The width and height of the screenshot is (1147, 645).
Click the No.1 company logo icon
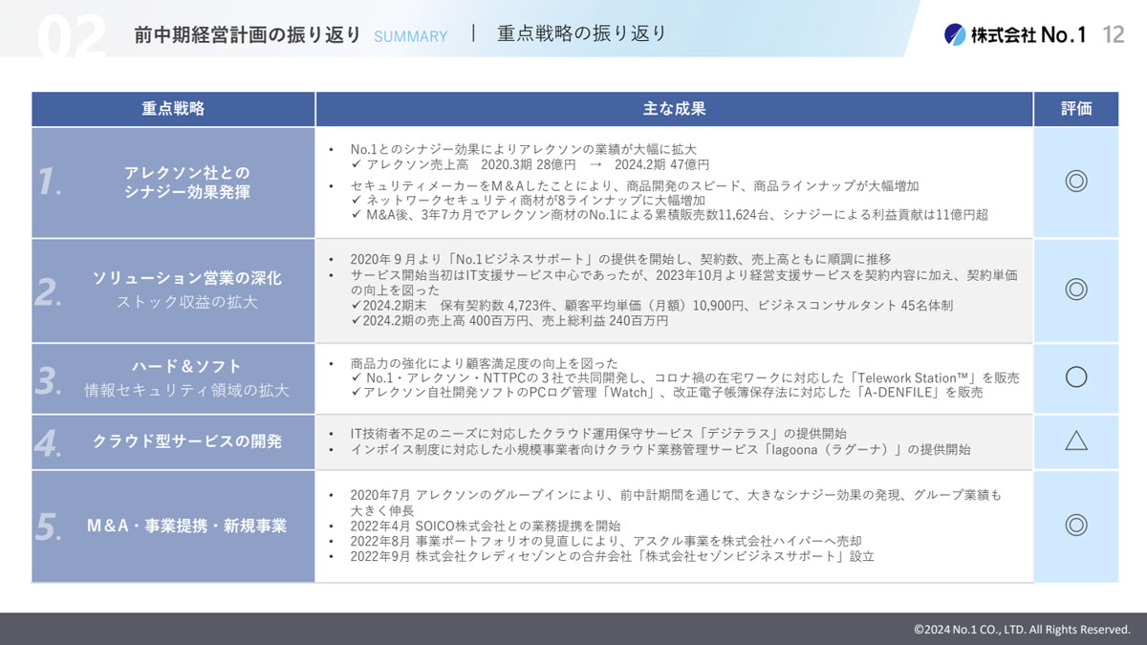click(954, 34)
